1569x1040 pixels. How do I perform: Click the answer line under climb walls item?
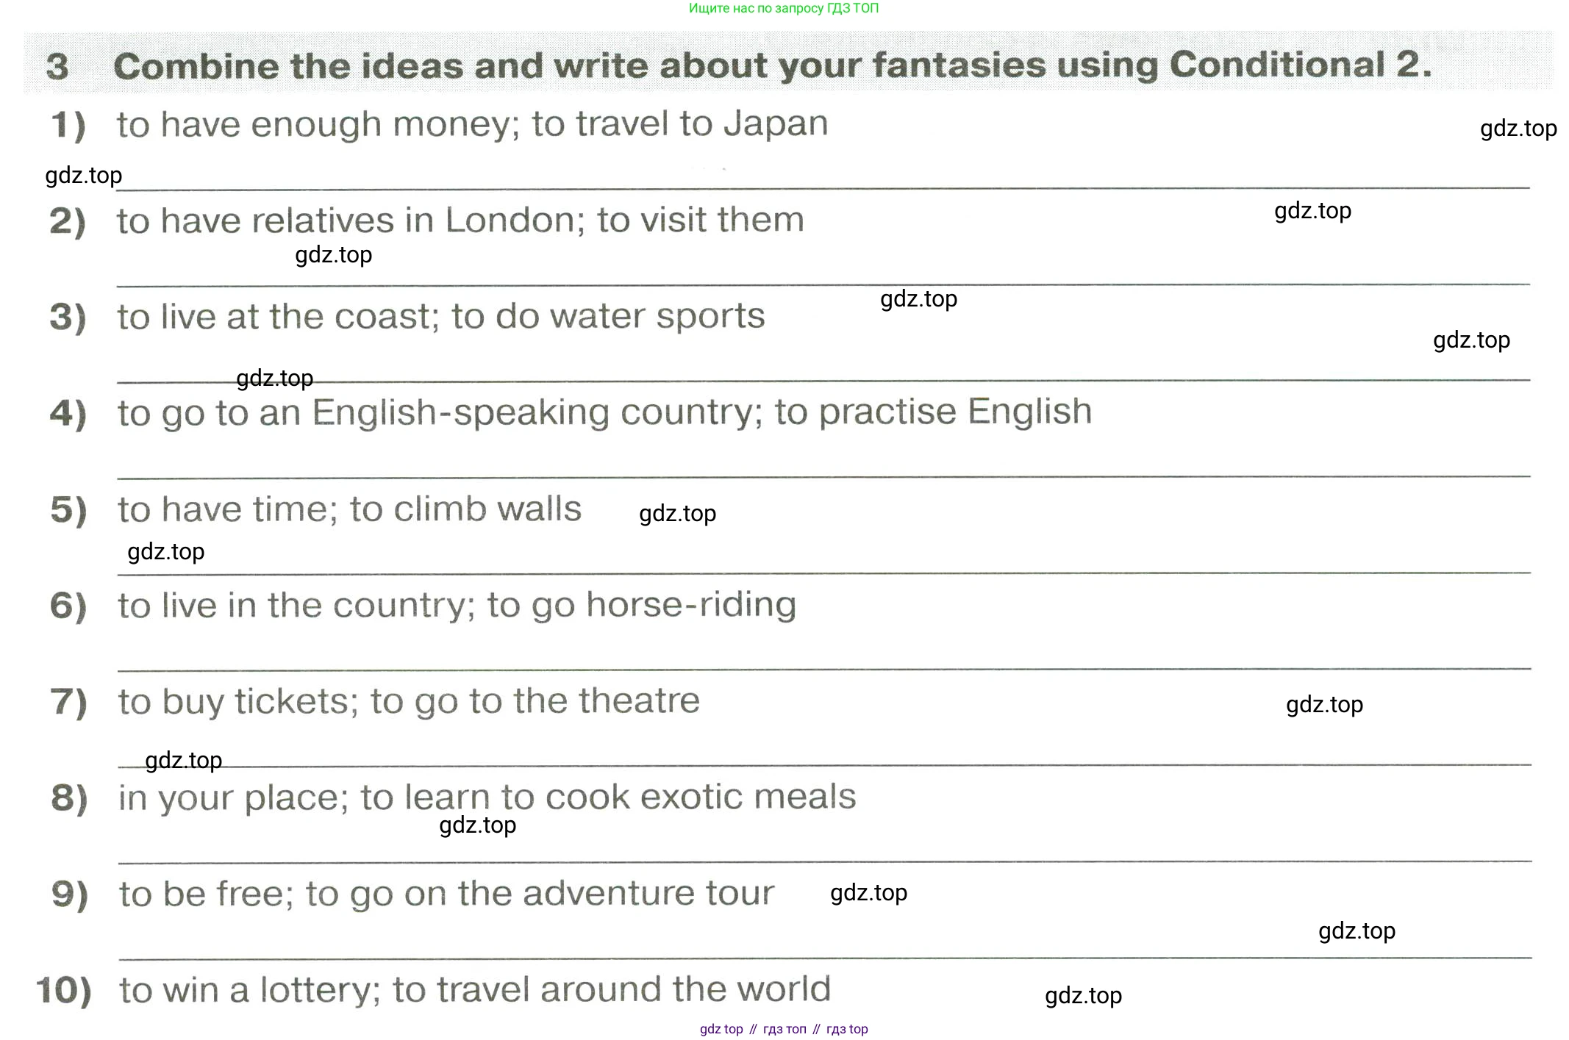[823, 573]
